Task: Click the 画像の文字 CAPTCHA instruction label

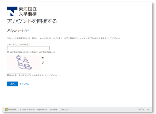Action: point(32,75)
